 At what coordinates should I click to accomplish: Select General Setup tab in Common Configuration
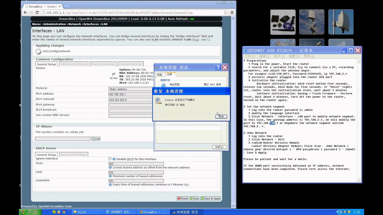46,64
